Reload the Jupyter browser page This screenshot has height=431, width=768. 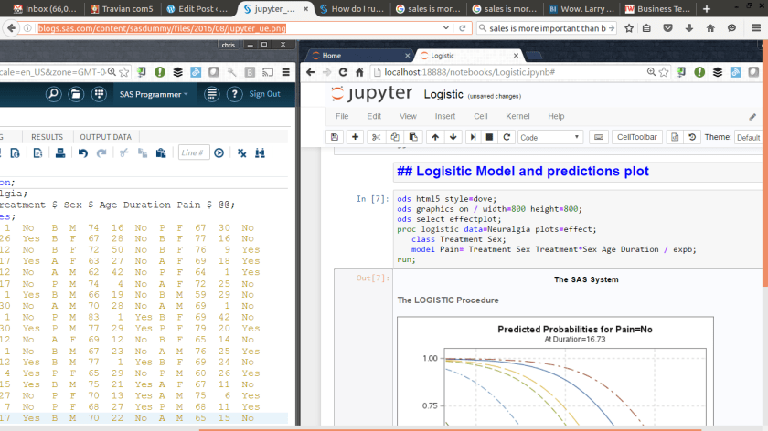click(343, 72)
